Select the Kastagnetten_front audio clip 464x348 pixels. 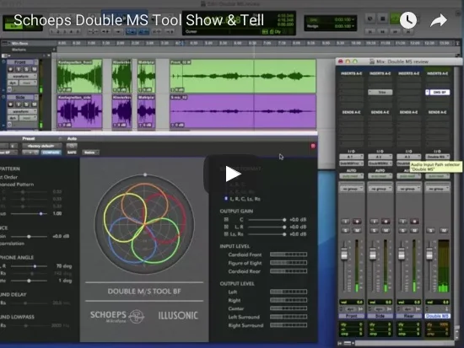pos(79,77)
